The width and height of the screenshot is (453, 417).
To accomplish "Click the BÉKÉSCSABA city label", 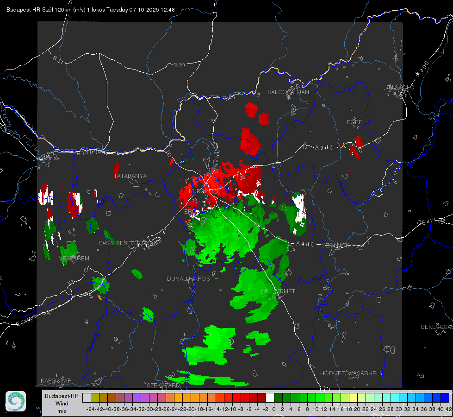I will pos(436,327).
